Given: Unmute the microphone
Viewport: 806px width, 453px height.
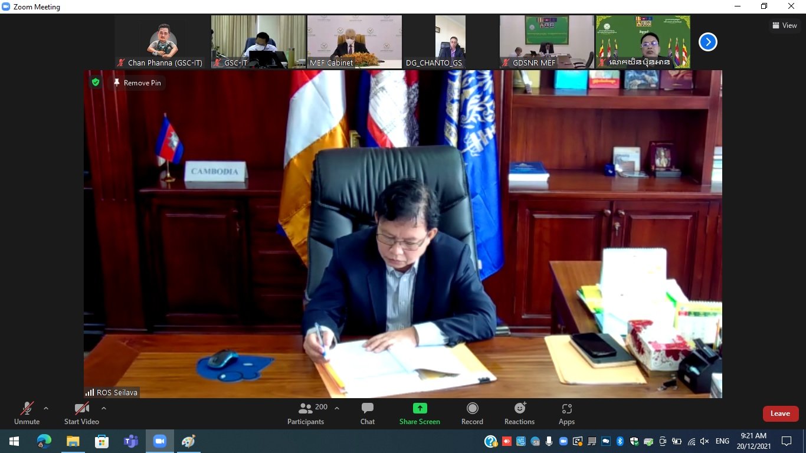Looking at the screenshot, I should [x=27, y=413].
